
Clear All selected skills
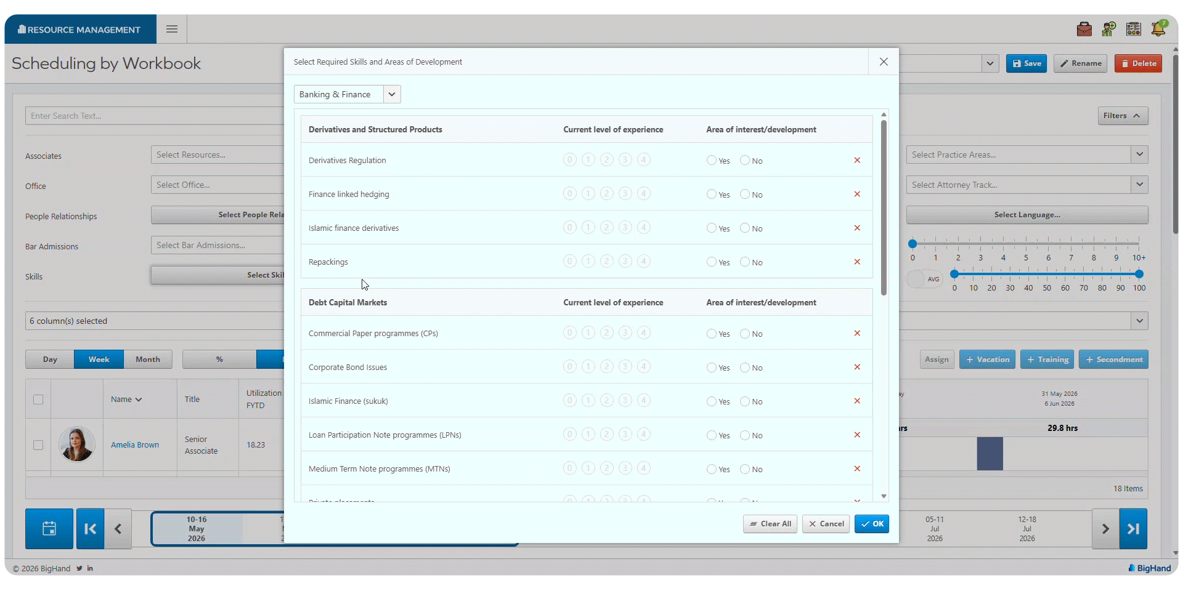(770, 524)
